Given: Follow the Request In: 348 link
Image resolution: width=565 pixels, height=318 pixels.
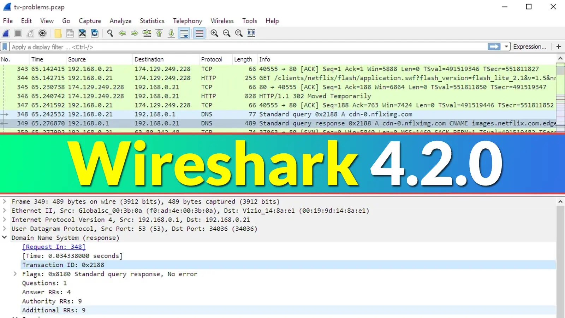Looking at the screenshot, I should coord(54,247).
